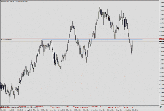Click the 7 Sep 2010 date label
This screenshot has width=164, height=111.
coord(36,110)
